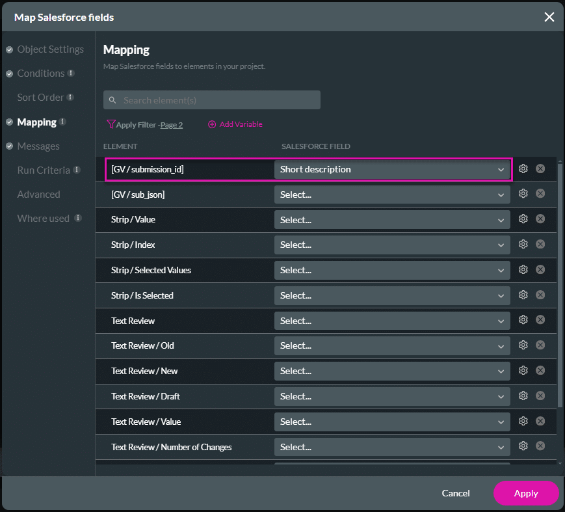Open gear settings for Text Review / Draft row
This screenshot has height=512, width=565.
[x=523, y=396]
